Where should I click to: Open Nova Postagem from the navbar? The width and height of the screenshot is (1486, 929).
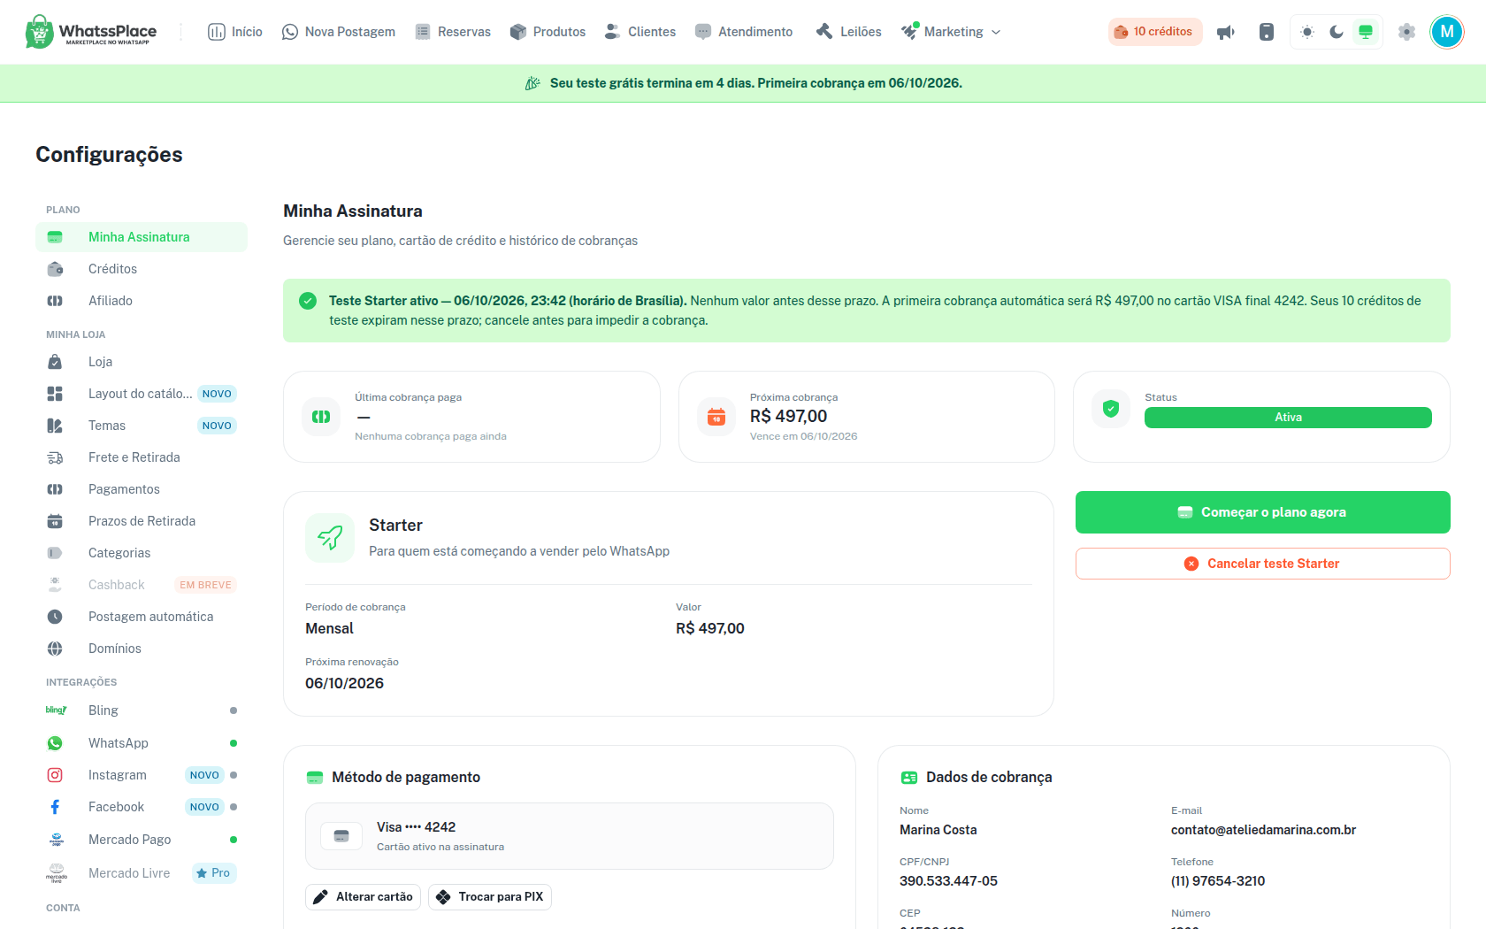339,32
